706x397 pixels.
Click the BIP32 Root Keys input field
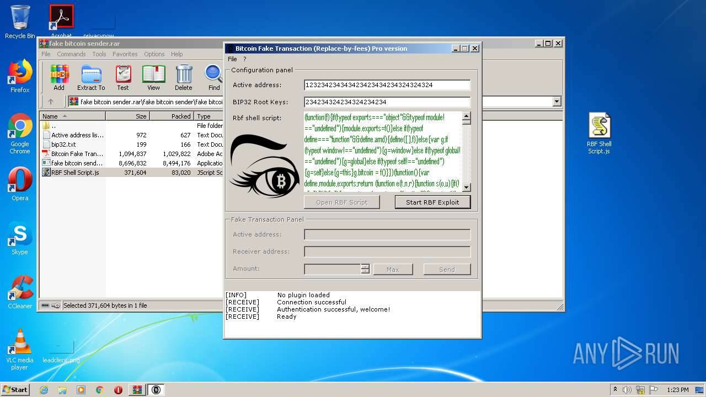tap(387, 102)
